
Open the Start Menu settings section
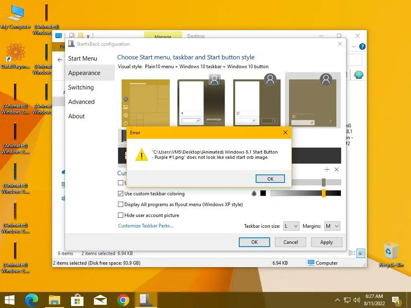(83, 59)
